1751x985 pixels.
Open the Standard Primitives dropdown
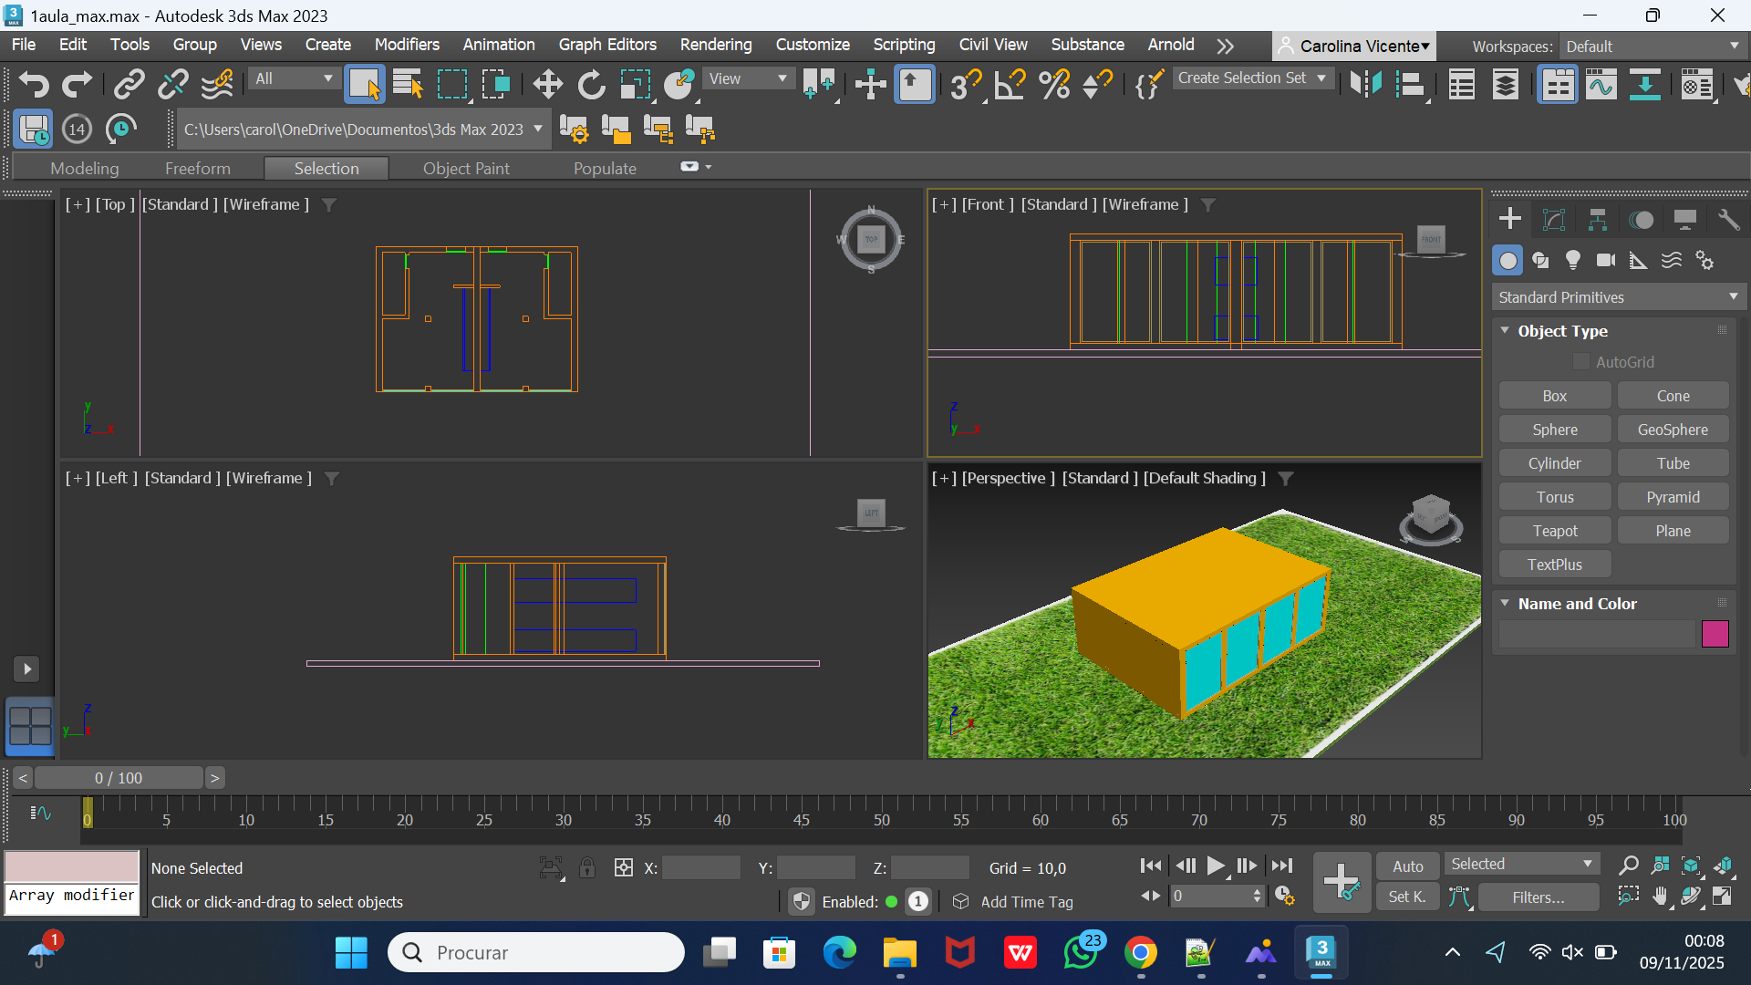pyautogui.click(x=1618, y=297)
